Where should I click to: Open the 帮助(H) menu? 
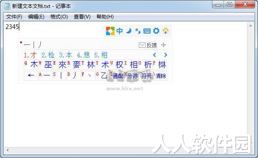pyautogui.click(x=105, y=17)
